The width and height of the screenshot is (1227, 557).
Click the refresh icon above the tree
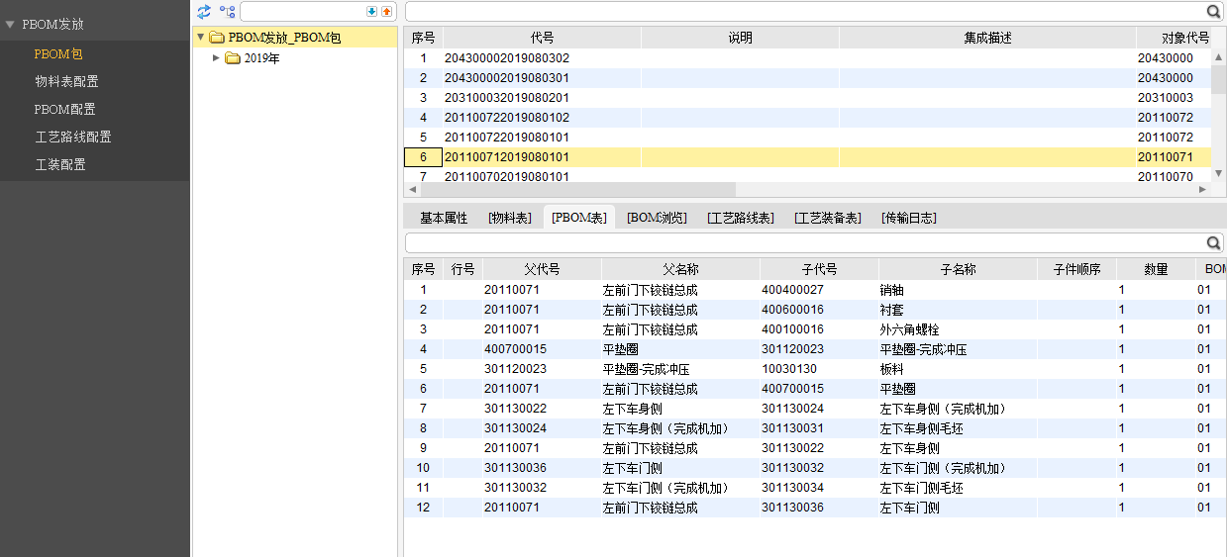click(x=204, y=12)
